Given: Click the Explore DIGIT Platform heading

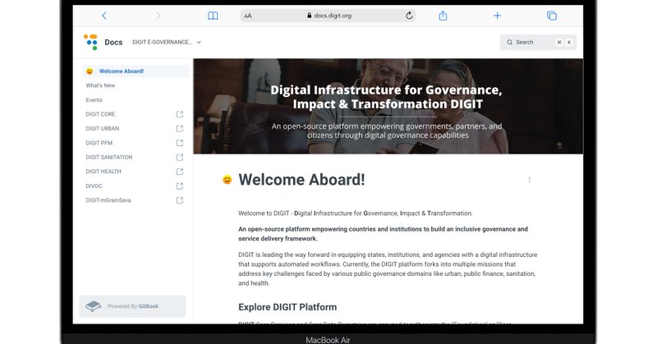Looking at the screenshot, I should [x=287, y=307].
